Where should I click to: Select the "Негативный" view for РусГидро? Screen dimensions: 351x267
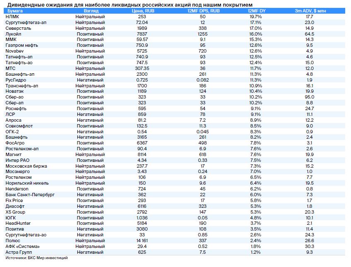[x=90, y=80]
